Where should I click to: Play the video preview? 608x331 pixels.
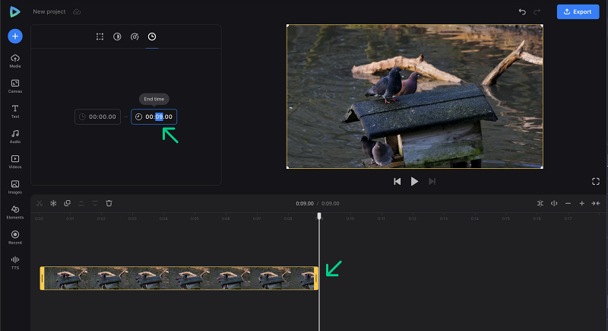coord(414,182)
